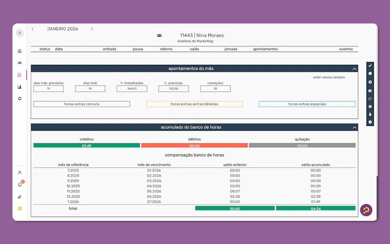Screen dimensions: 390x244
Task: Open the purple help chat button
Action: click(x=366, y=210)
